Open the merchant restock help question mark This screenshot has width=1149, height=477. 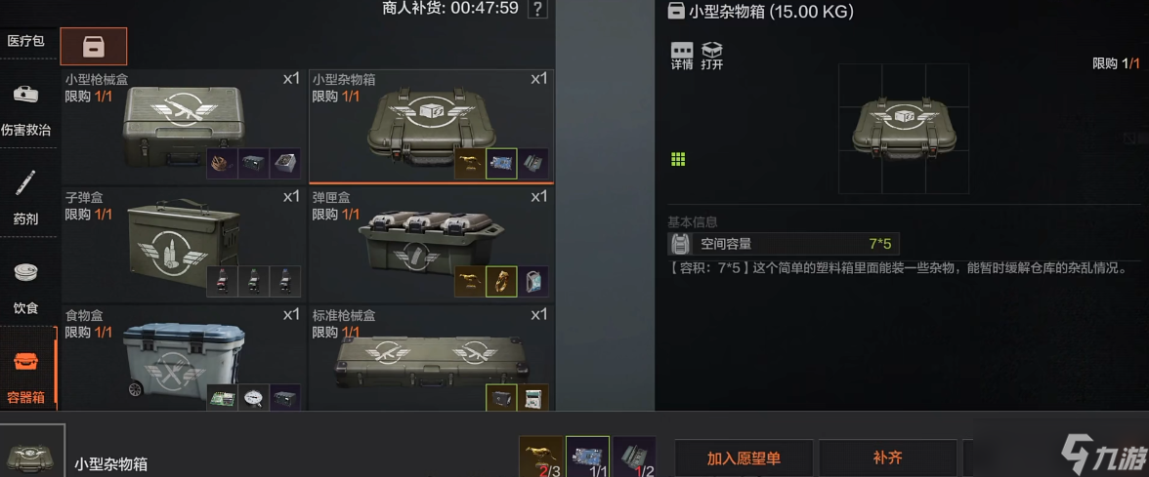[537, 9]
